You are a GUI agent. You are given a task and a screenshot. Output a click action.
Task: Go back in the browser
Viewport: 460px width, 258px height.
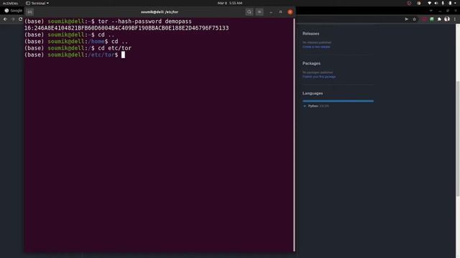pyautogui.click(x=5, y=19)
